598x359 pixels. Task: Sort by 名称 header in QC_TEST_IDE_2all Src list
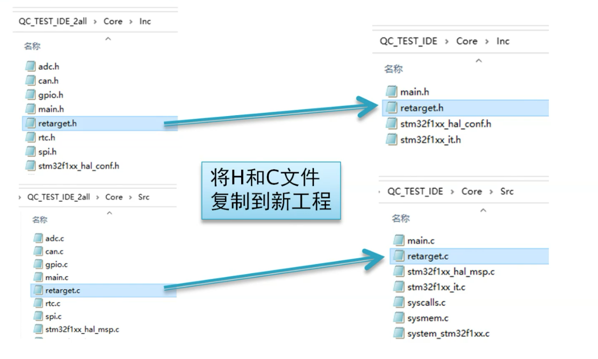[40, 220]
